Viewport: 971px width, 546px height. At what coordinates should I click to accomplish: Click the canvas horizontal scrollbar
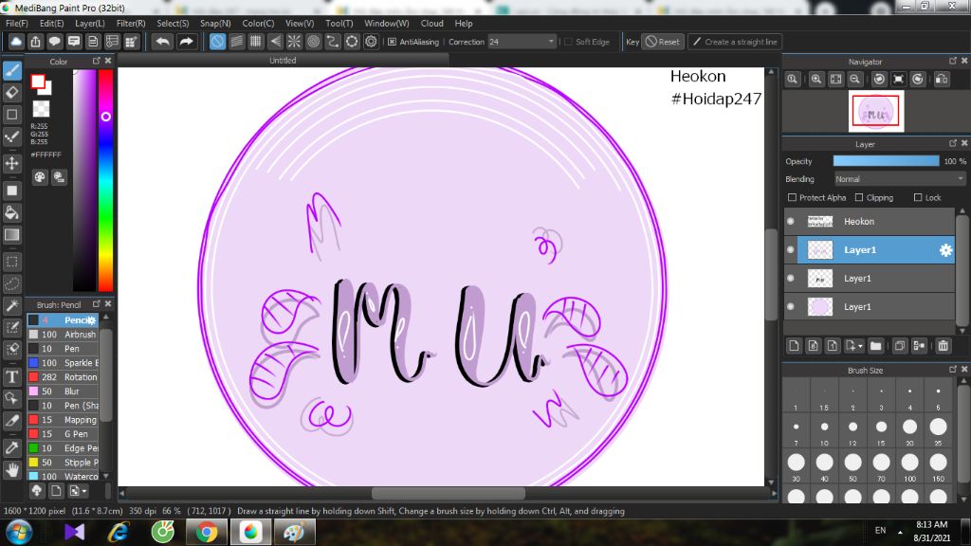(x=448, y=493)
